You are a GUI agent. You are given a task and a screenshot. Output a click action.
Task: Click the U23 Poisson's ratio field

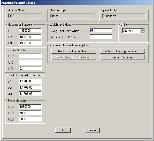[x=30, y=69]
